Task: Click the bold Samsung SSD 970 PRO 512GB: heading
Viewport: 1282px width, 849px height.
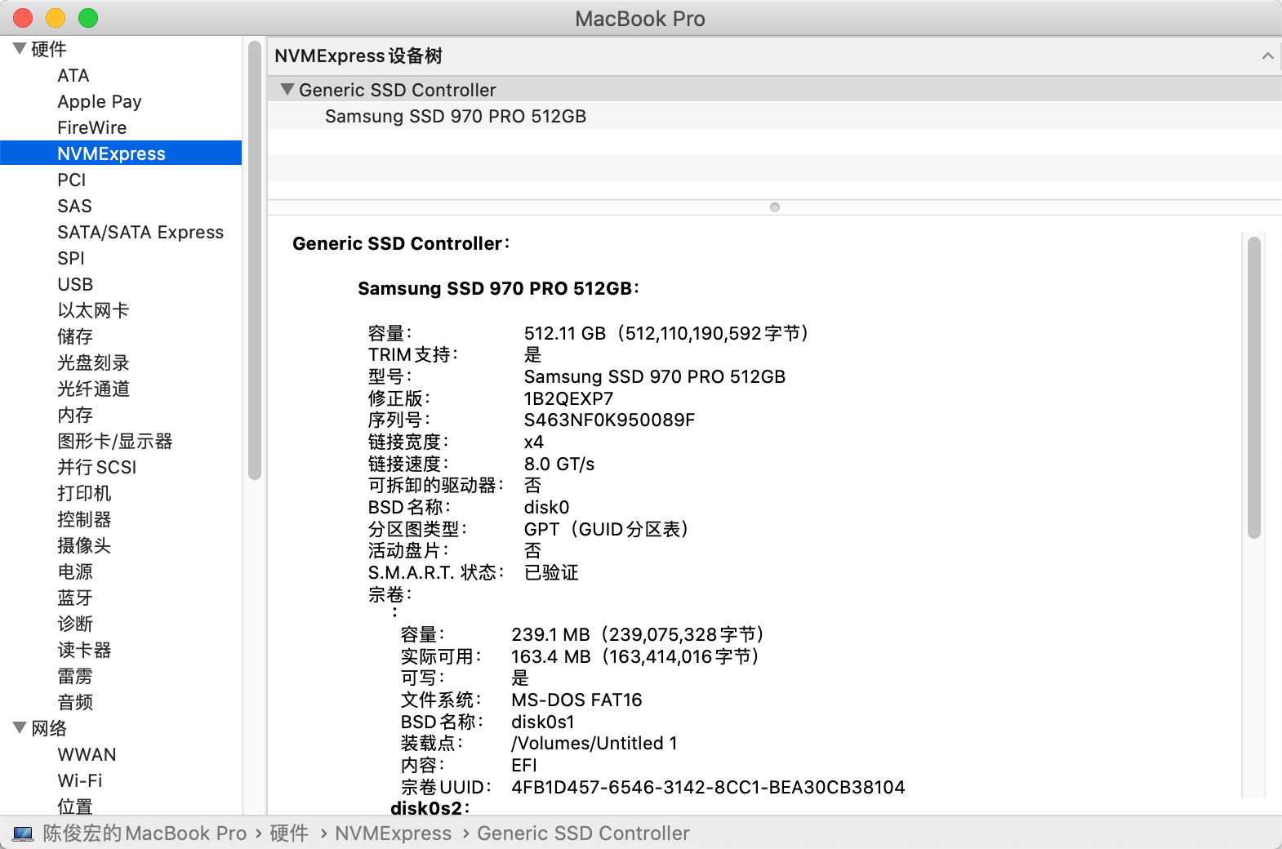Action: (x=498, y=288)
